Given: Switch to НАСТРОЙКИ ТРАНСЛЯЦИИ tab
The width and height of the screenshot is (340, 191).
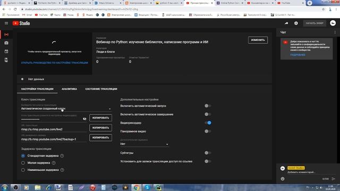Looking at the screenshot, I should coord(37,89).
